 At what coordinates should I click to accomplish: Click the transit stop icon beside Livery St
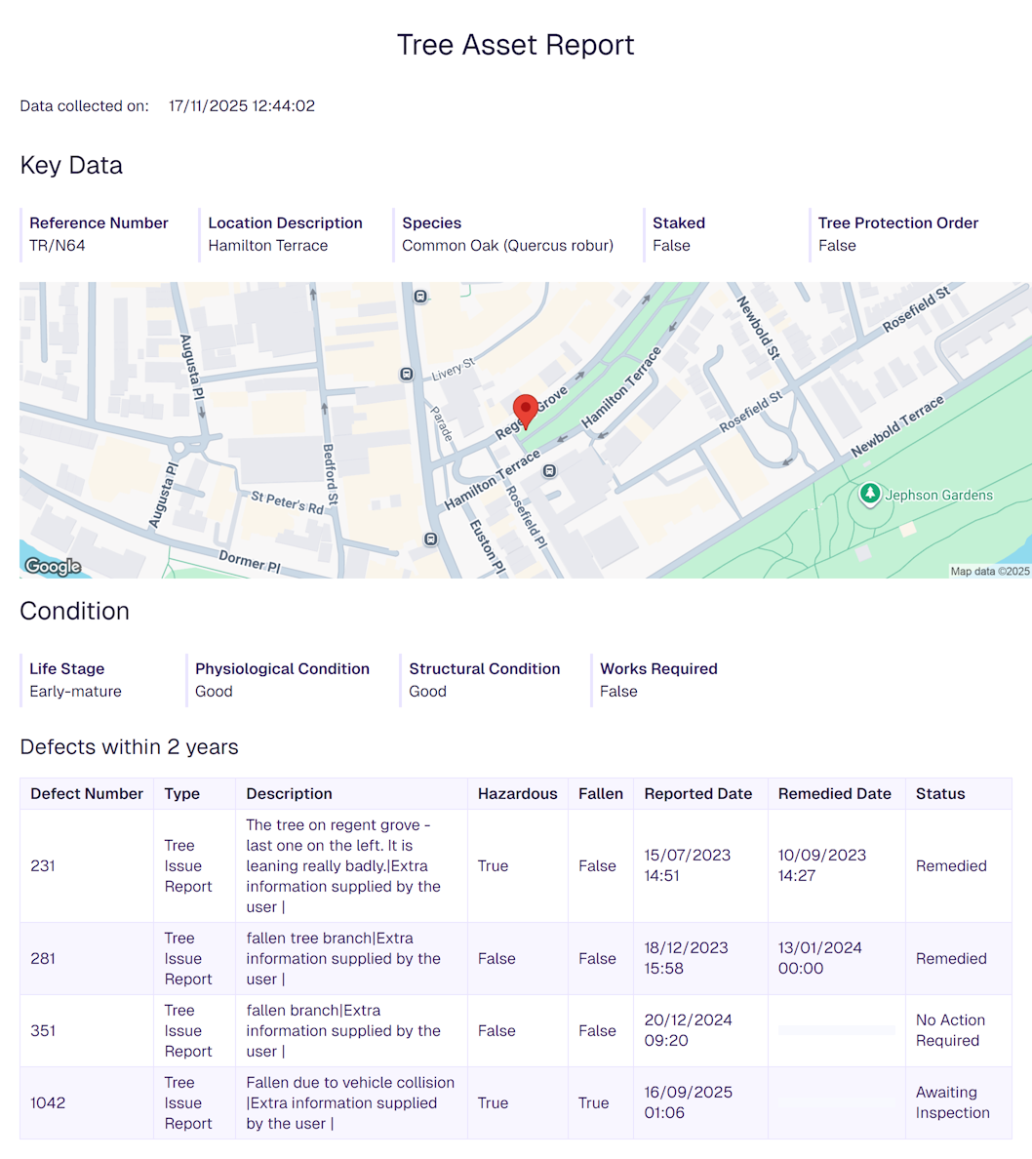[x=406, y=374]
